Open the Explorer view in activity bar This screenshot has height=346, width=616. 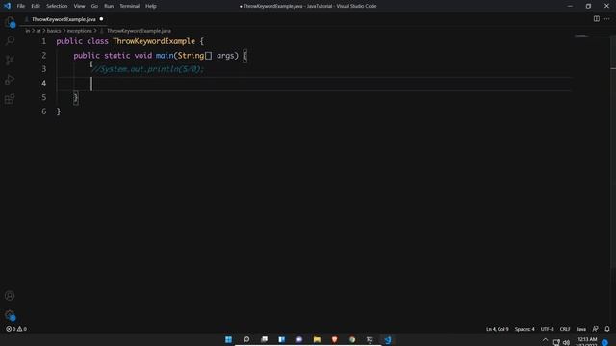(10, 22)
